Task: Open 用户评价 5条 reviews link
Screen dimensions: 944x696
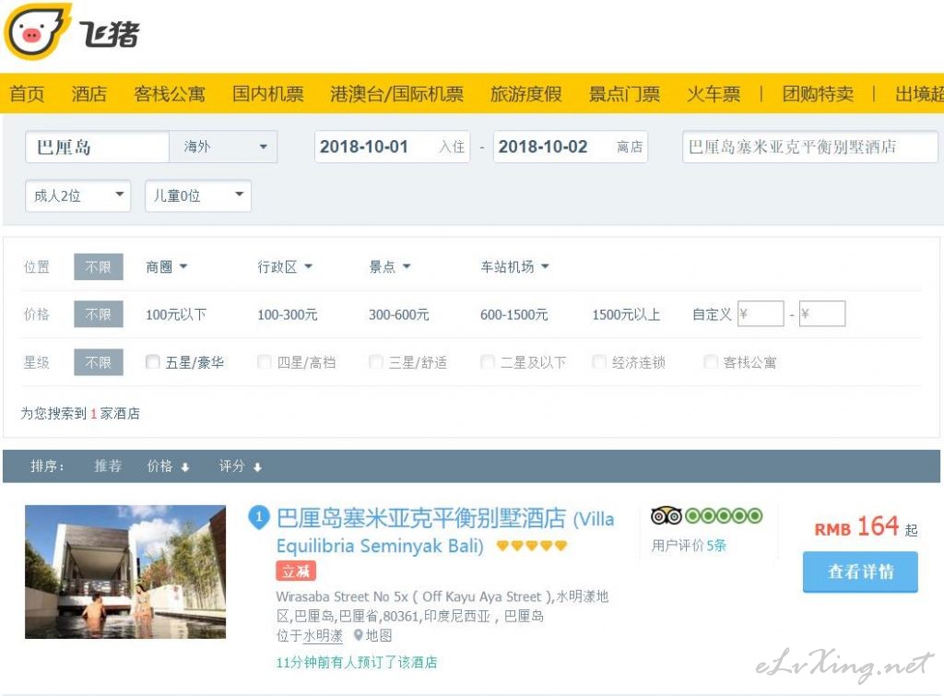Action: pos(689,545)
